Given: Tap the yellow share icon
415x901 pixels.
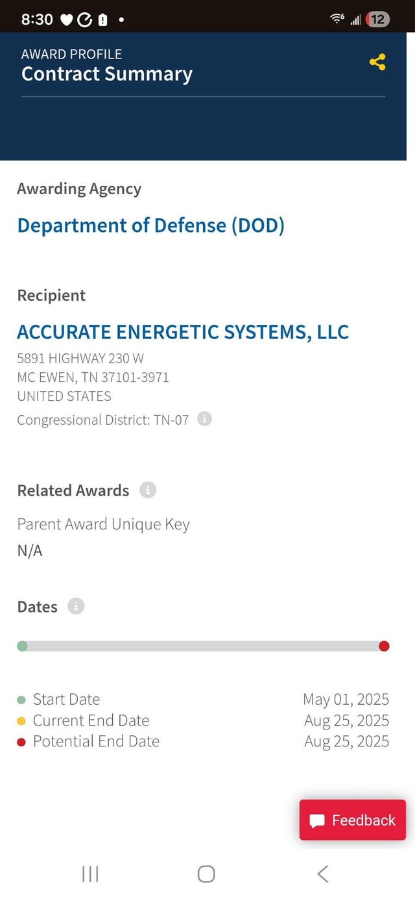Looking at the screenshot, I should (x=377, y=62).
